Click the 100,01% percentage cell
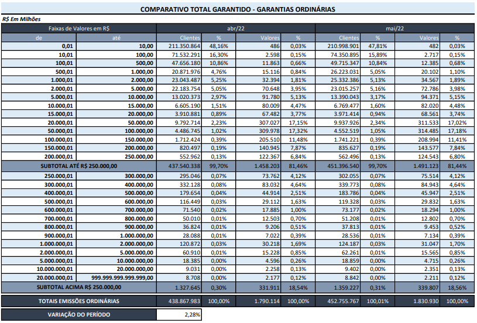The height and width of the screenshot is (323, 477). coord(374,301)
